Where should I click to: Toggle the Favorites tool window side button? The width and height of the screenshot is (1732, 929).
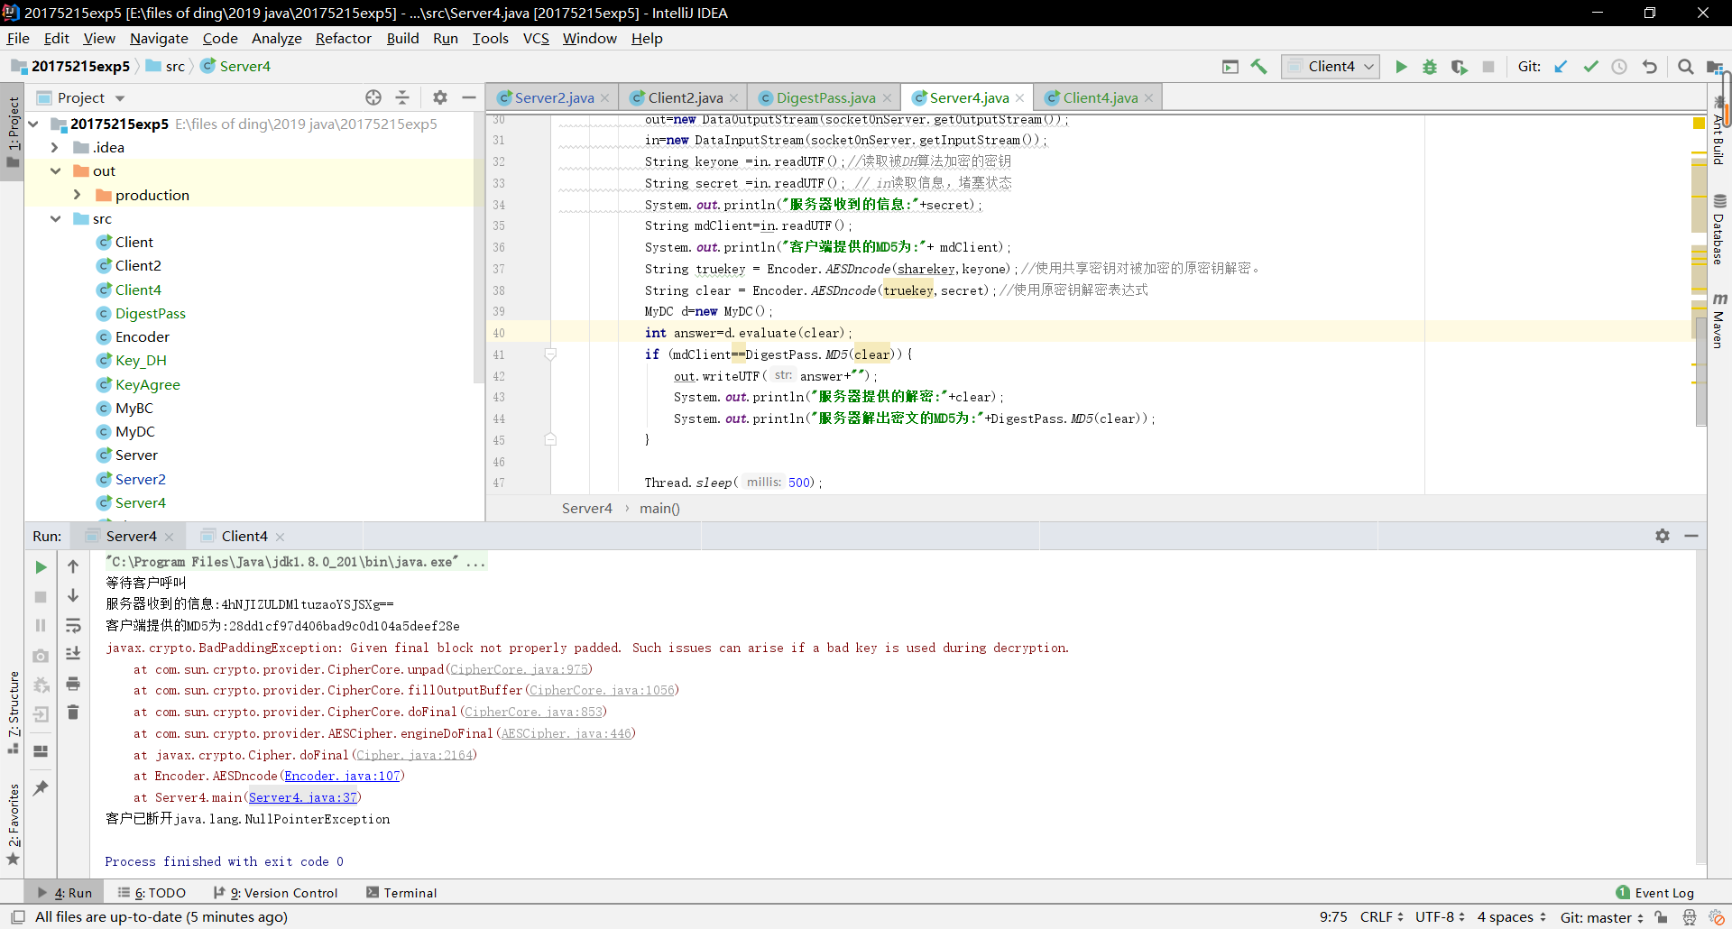(13, 823)
